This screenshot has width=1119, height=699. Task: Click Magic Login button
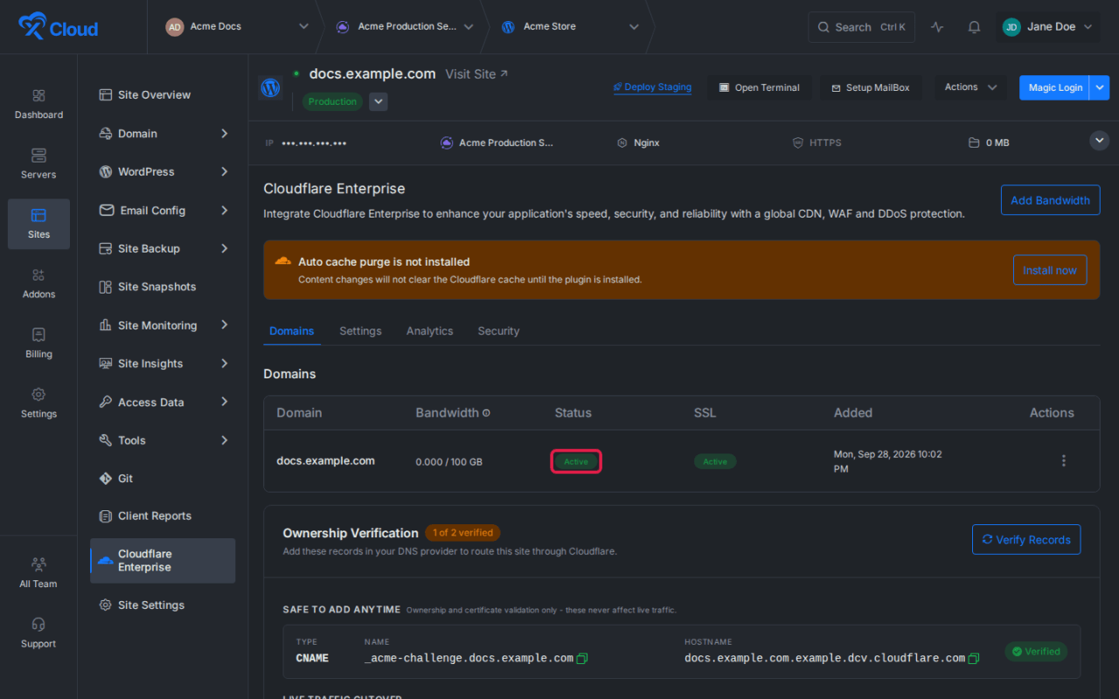click(1054, 87)
